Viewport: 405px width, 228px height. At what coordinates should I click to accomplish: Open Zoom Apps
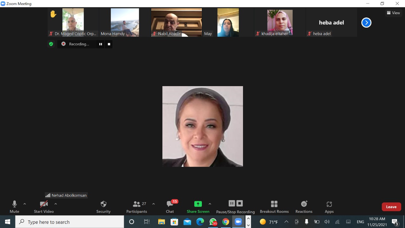[329, 207]
